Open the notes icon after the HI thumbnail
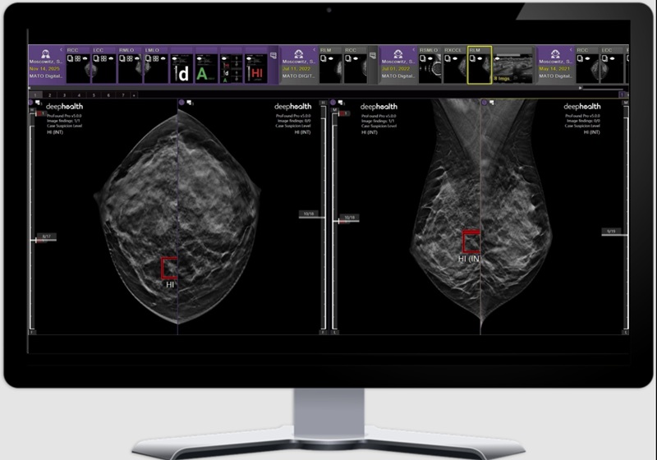Screen dimensions: 657x460 coord(273,55)
